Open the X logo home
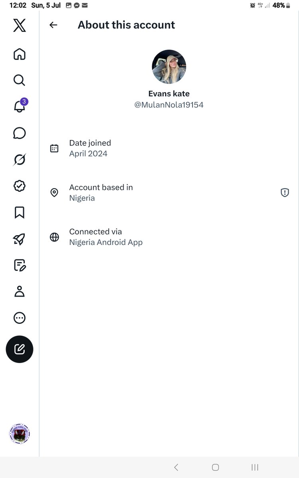 [x=20, y=25]
